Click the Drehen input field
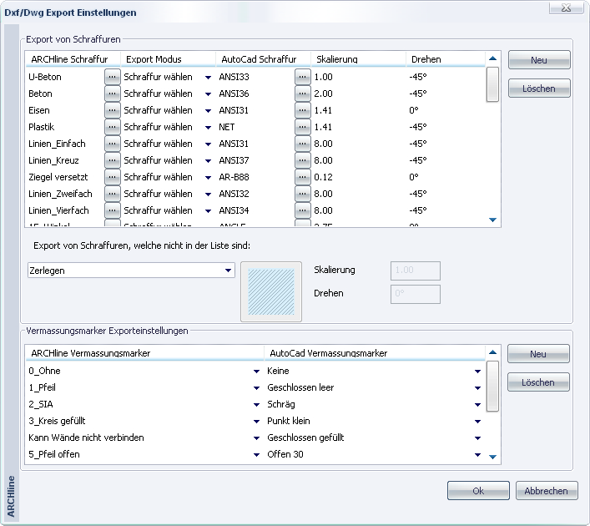The image size is (590, 526). tap(416, 294)
